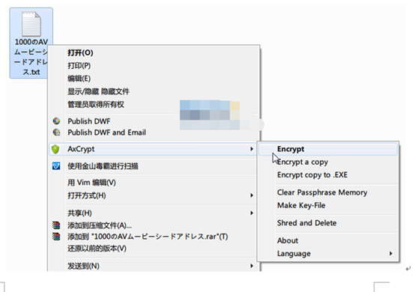Select Encrypt copy to .EXE

[312, 175]
